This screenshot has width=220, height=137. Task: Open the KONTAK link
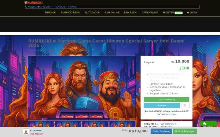32,7
